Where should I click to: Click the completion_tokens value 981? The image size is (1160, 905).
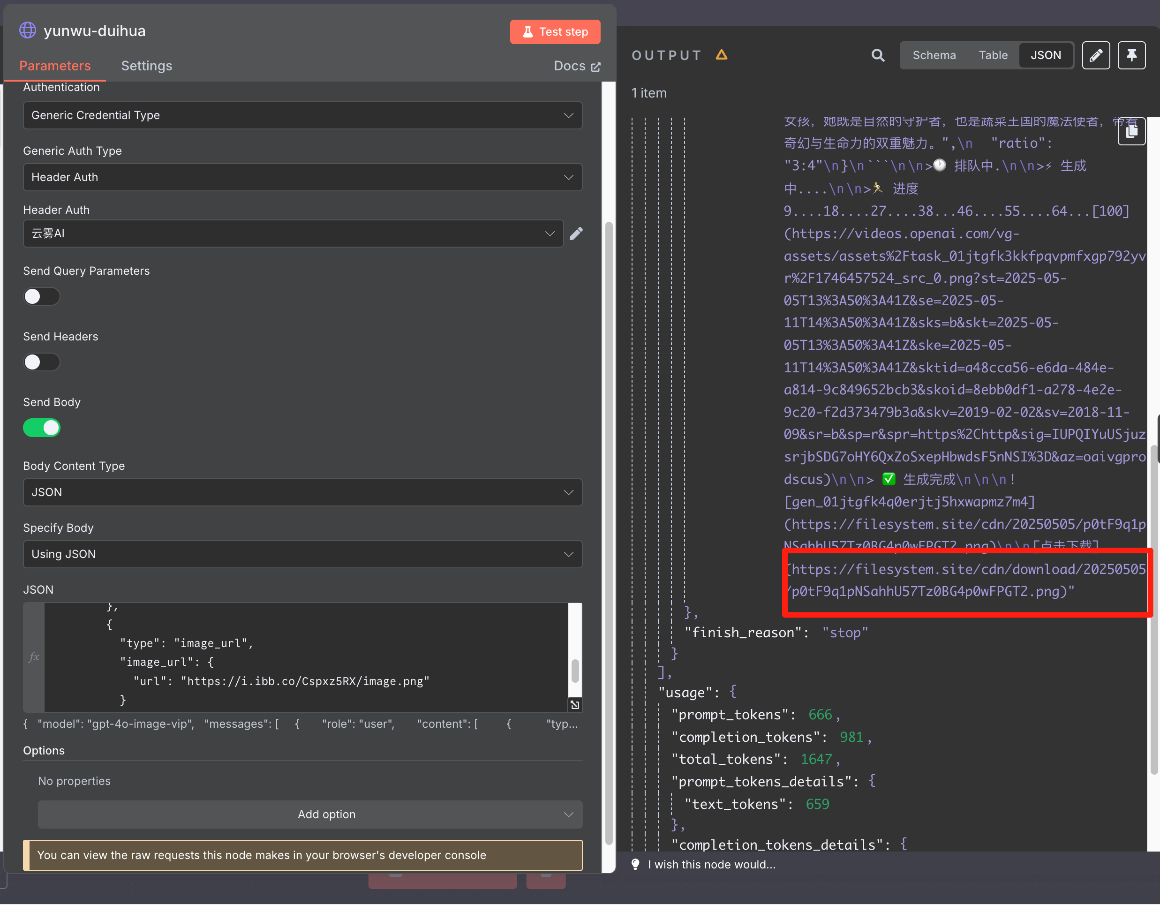[851, 737]
